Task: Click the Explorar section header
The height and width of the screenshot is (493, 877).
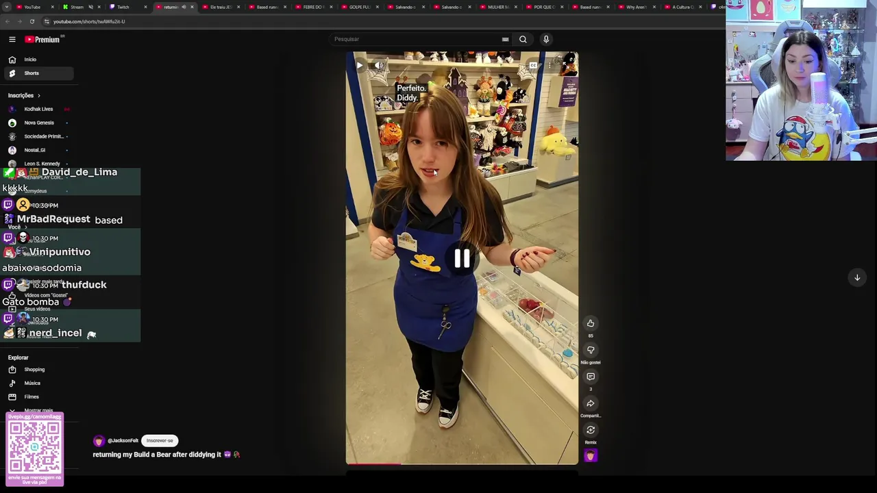Action: [x=18, y=357]
